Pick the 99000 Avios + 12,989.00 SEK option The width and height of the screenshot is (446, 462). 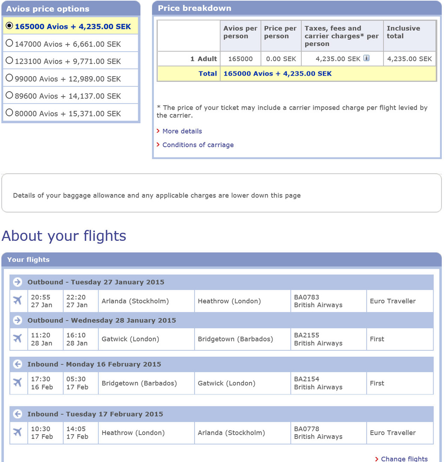[9, 78]
